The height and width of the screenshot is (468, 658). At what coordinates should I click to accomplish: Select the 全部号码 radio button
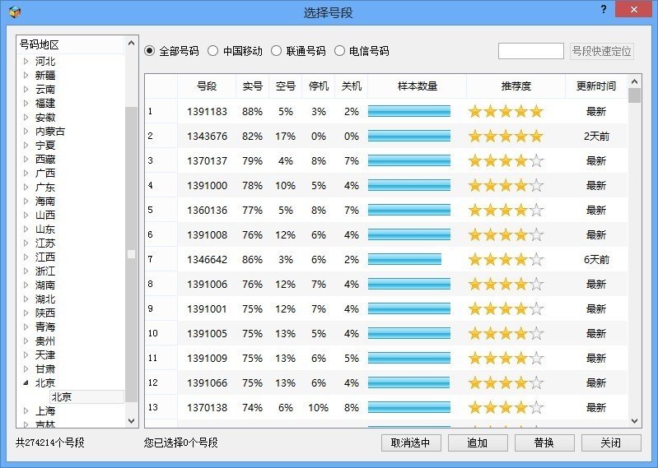coord(149,51)
